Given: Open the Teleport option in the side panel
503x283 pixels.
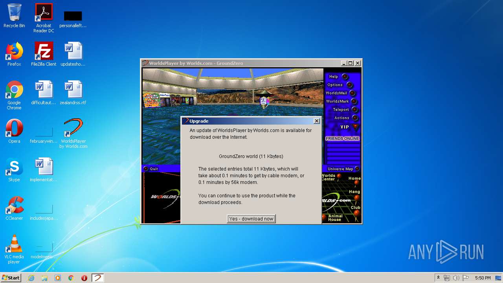Looking at the screenshot, I should tap(345, 110).
